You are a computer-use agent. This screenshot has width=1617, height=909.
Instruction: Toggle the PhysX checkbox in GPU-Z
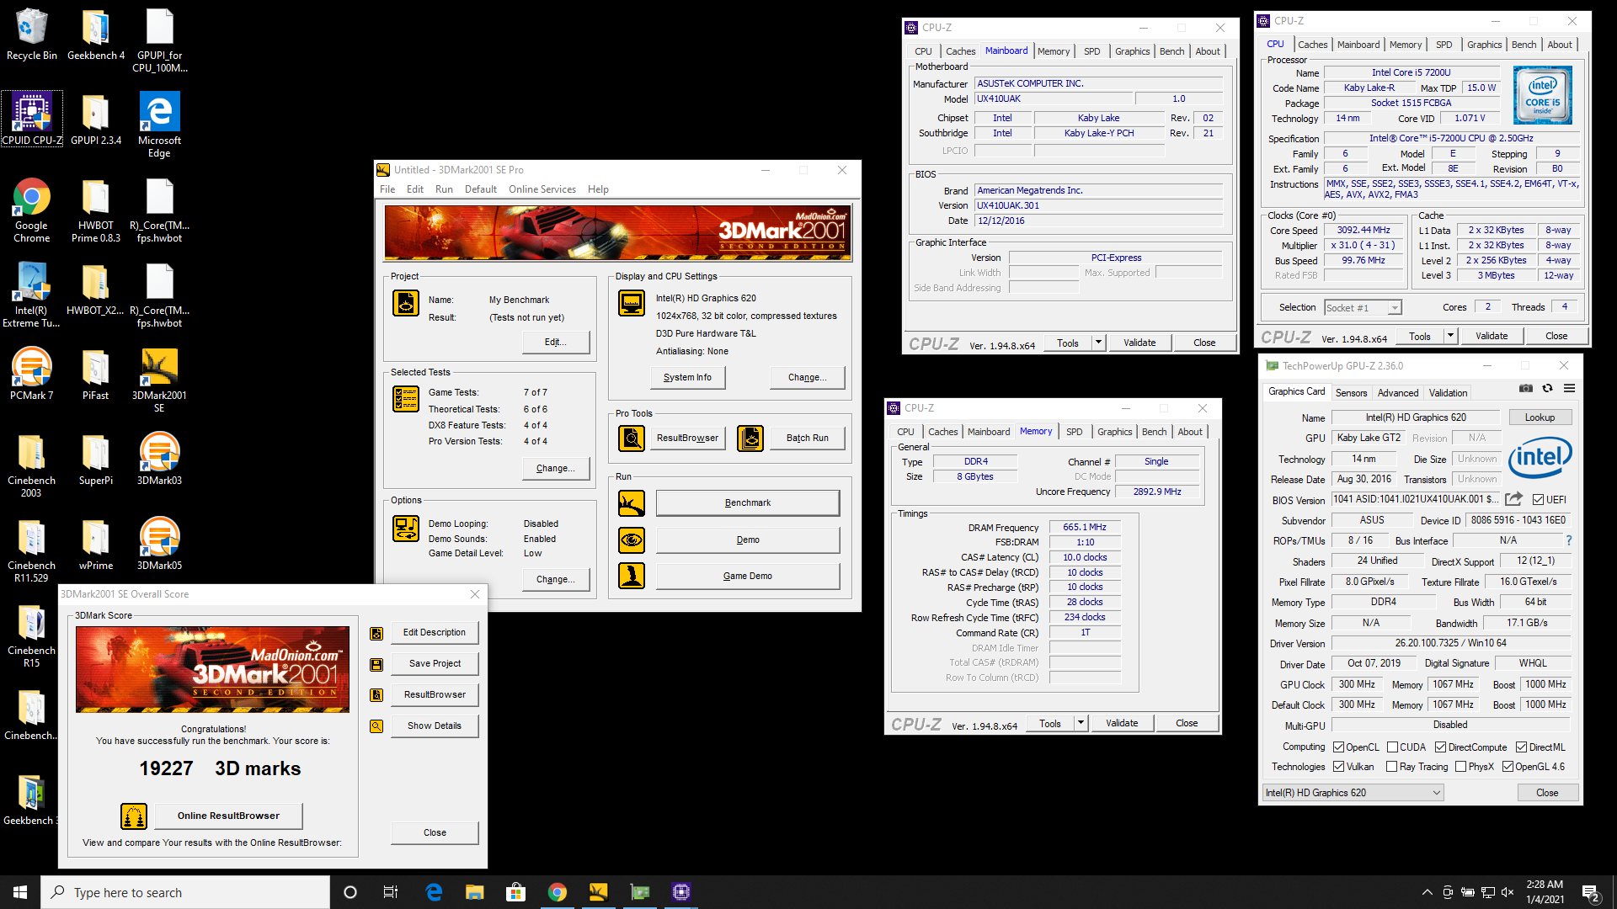[x=1460, y=767]
